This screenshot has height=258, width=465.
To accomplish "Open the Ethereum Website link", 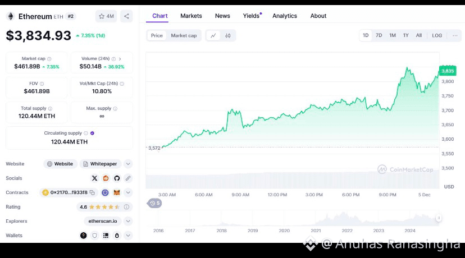I will (x=60, y=164).
